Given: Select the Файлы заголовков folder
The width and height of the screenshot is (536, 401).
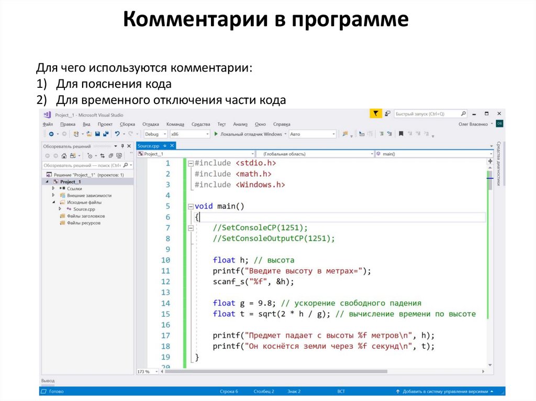Looking at the screenshot, I should 86,216.
